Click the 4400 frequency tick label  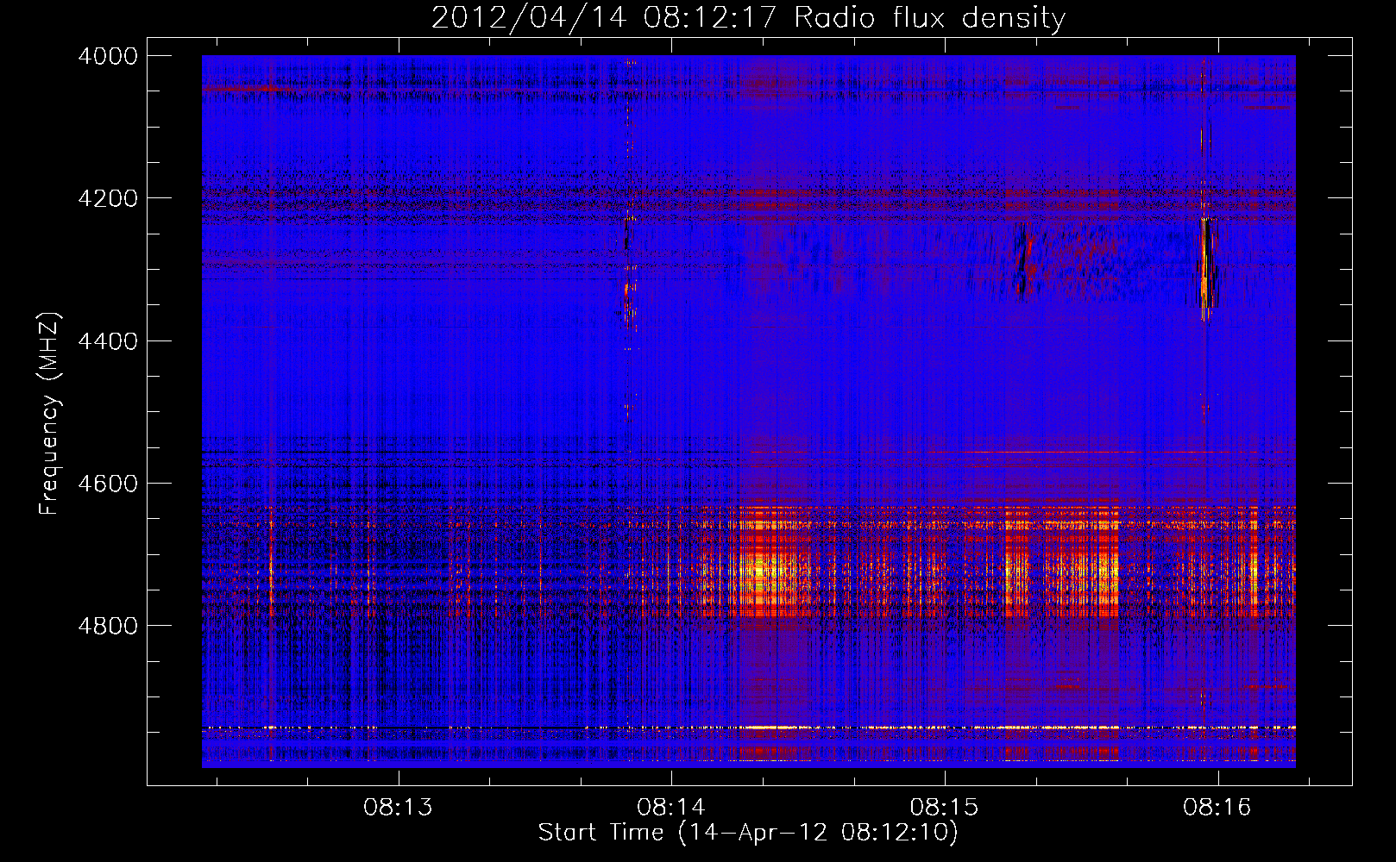point(108,341)
